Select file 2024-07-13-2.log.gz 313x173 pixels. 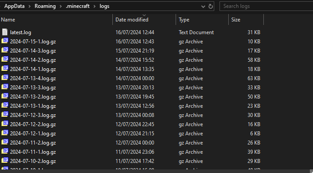click(33, 96)
